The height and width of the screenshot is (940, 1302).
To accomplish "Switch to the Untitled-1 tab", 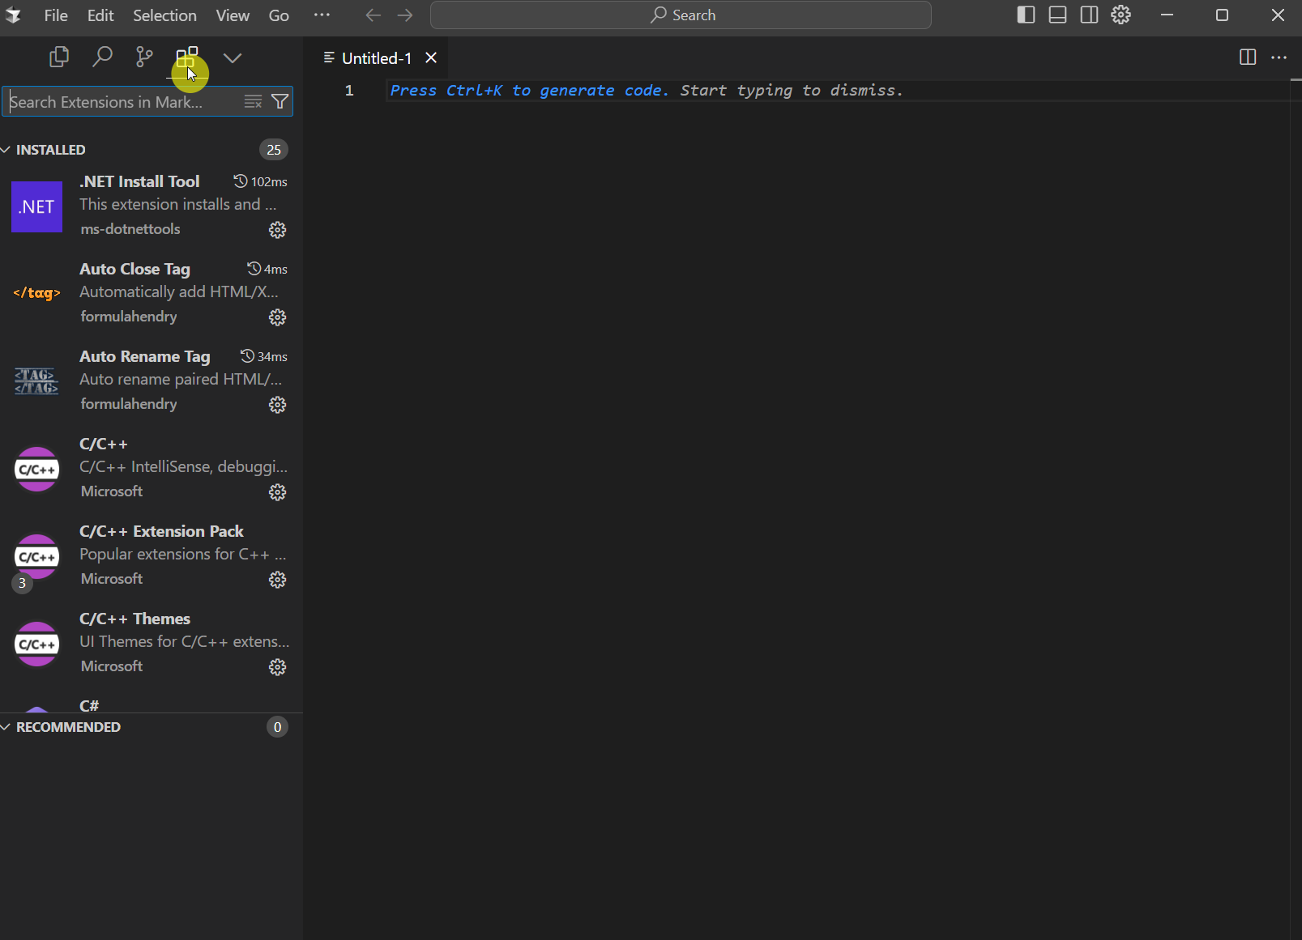I will pyautogui.click(x=377, y=58).
